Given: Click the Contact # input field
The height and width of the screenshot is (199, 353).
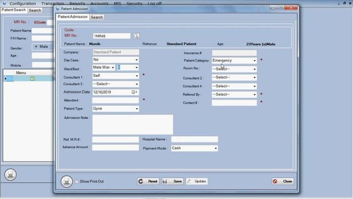Looking at the screenshot, I should pos(234,103).
